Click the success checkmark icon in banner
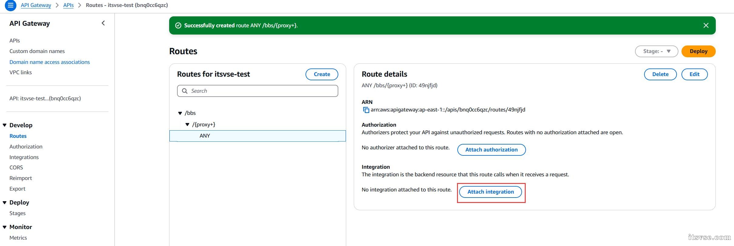734x246 pixels. (178, 25)
